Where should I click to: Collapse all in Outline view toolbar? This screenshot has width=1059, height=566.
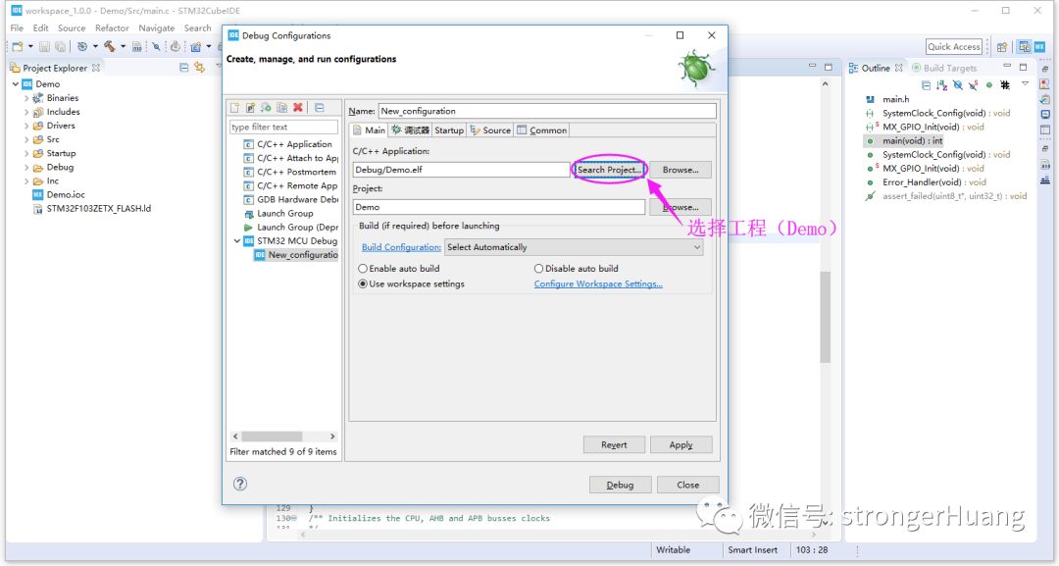(926, 85)
